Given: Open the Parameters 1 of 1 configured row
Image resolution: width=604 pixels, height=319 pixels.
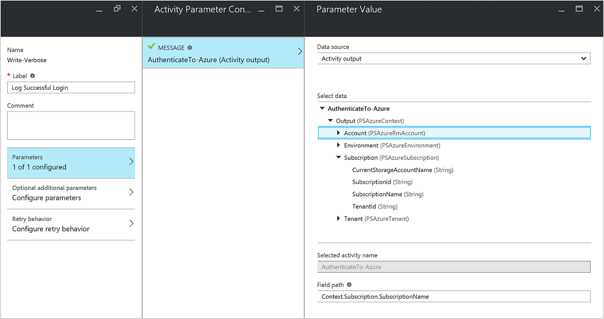Looking at the screenshot, I should (71, 163).
